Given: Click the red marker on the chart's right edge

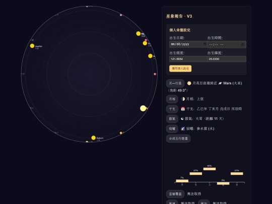Looking at the screenshot, I should [x=155, y=74].
